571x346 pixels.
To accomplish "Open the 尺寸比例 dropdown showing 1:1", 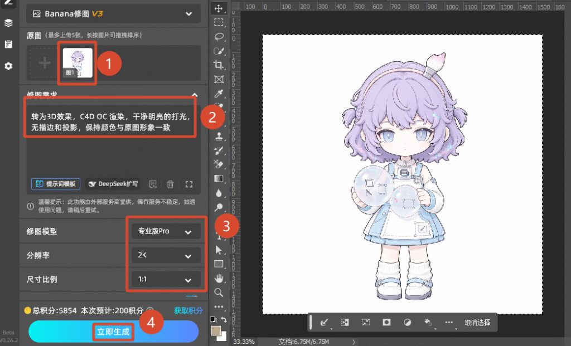I will [166, 280].
